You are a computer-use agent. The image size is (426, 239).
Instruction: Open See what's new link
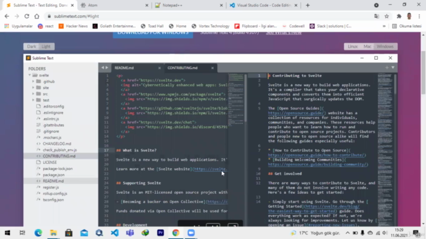pyautogui.click(x=284, y=33)
